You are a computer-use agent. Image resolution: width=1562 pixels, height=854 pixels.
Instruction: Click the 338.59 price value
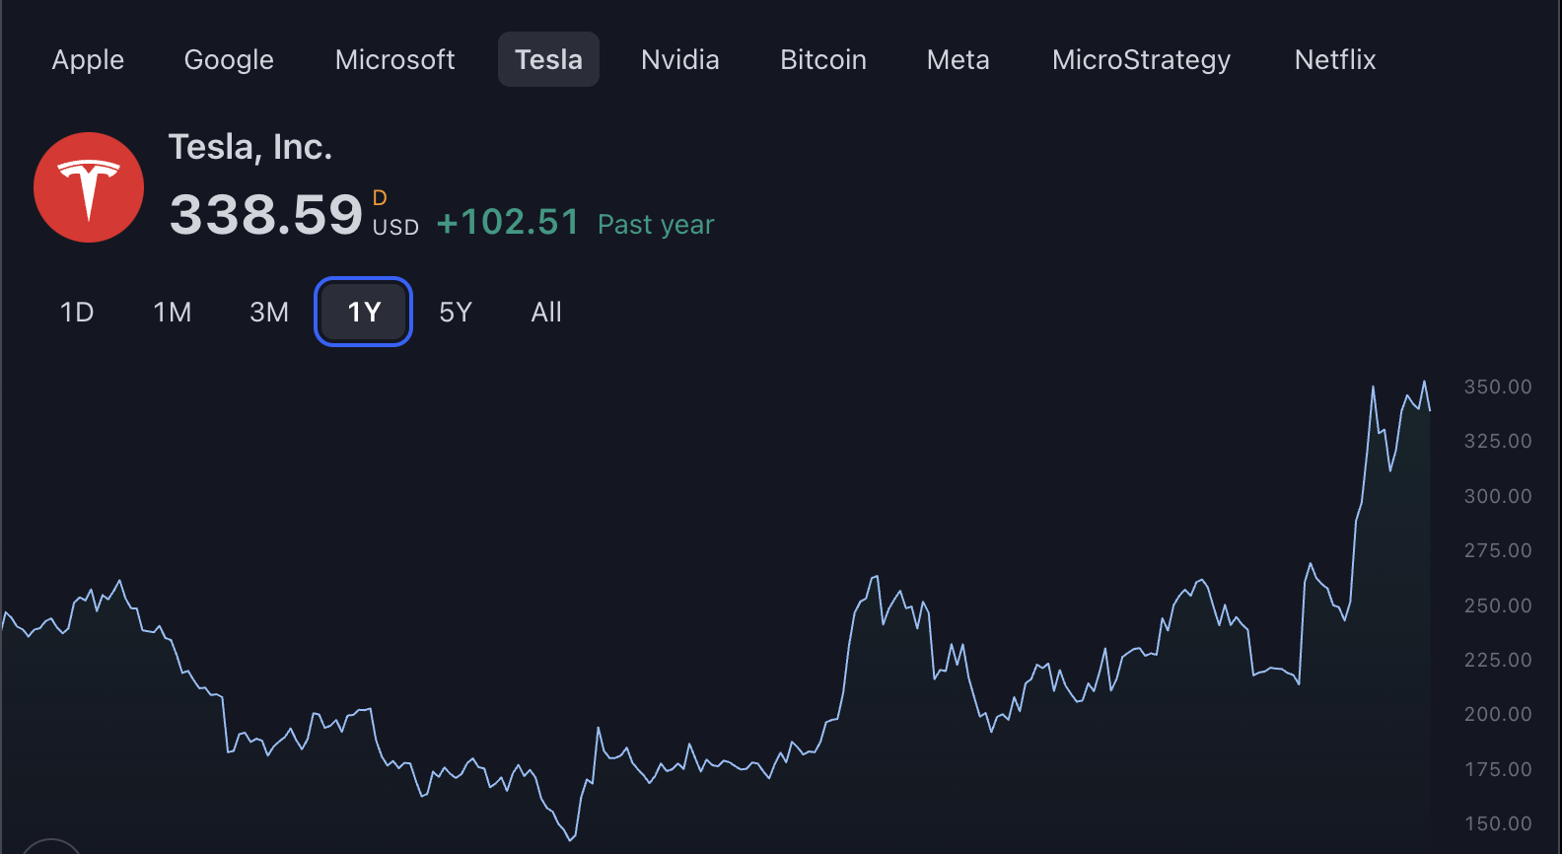266,215
